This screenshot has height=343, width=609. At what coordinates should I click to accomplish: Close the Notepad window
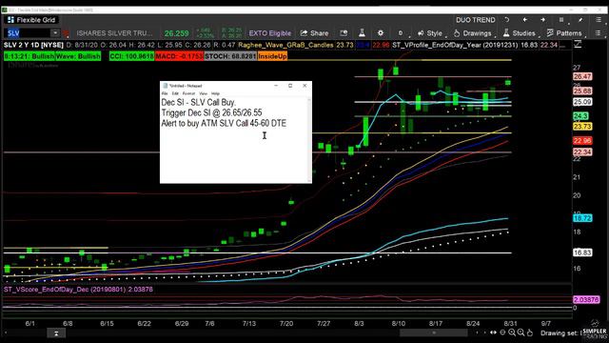304,86
